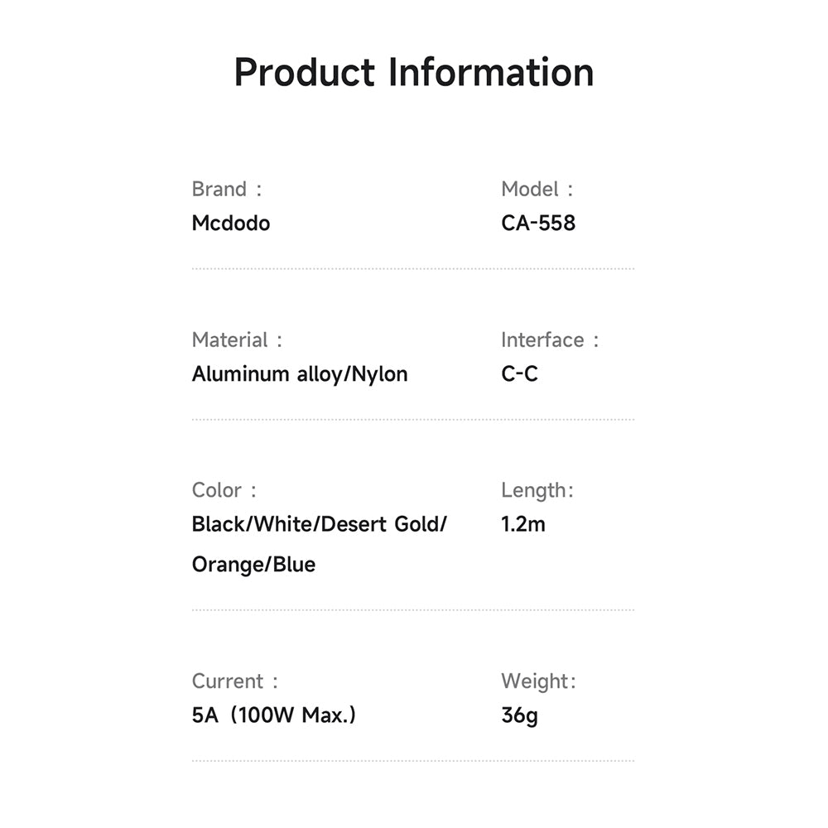The image size is (828, 828).
Task: Select the Color label
Action: [224, 490]
